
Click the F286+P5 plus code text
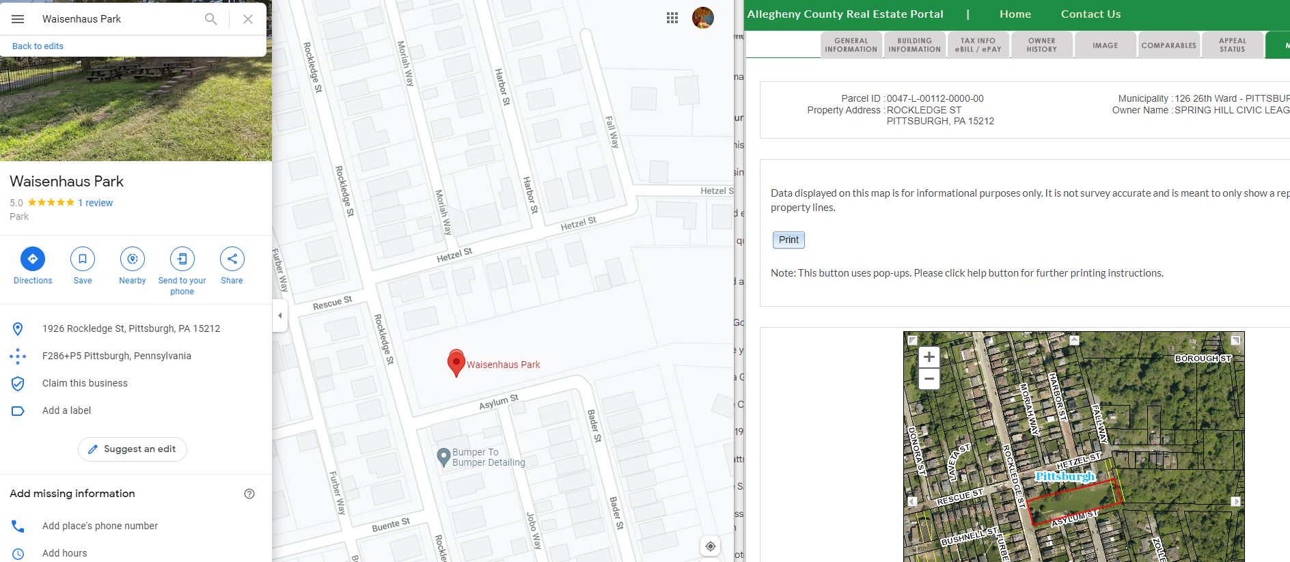point(117,356)
